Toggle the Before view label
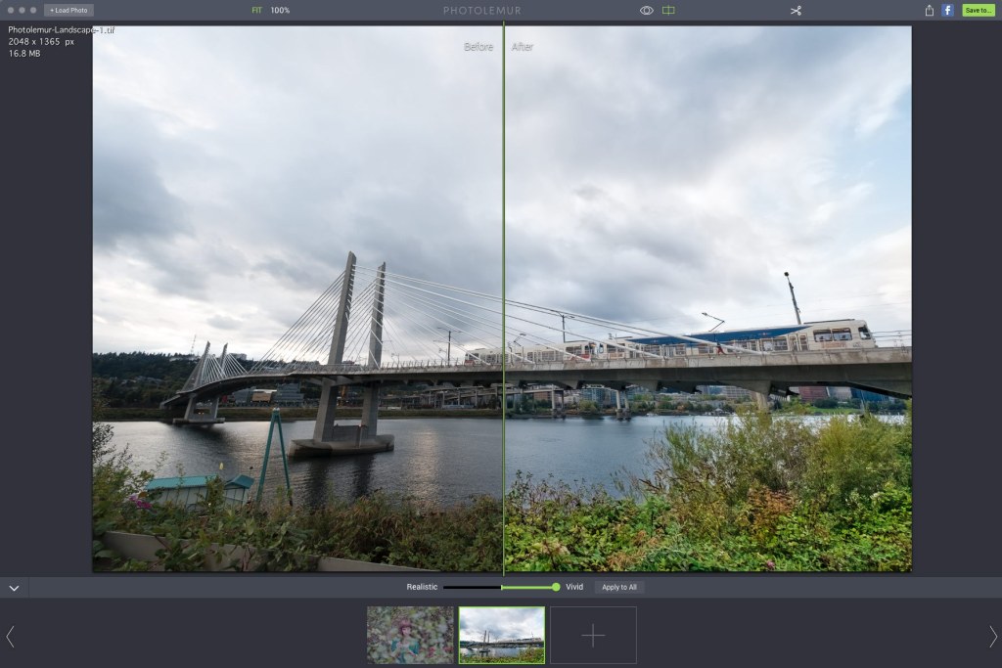The image size is (1002, 668). click(478, 46)
